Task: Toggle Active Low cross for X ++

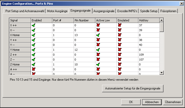Action: (x=98, y=25)
